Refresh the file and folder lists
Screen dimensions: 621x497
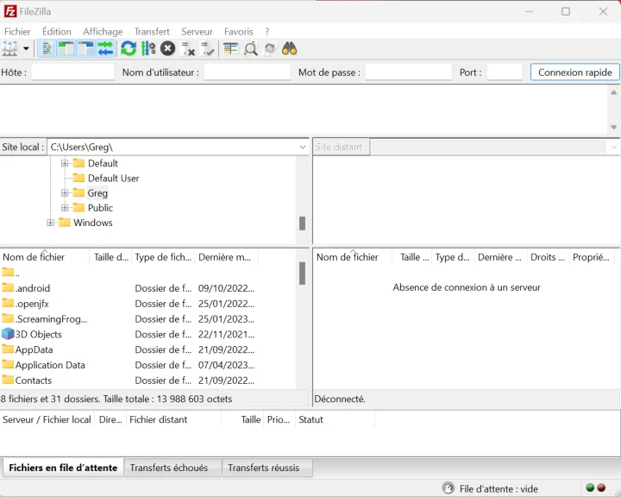click(129, 49)
